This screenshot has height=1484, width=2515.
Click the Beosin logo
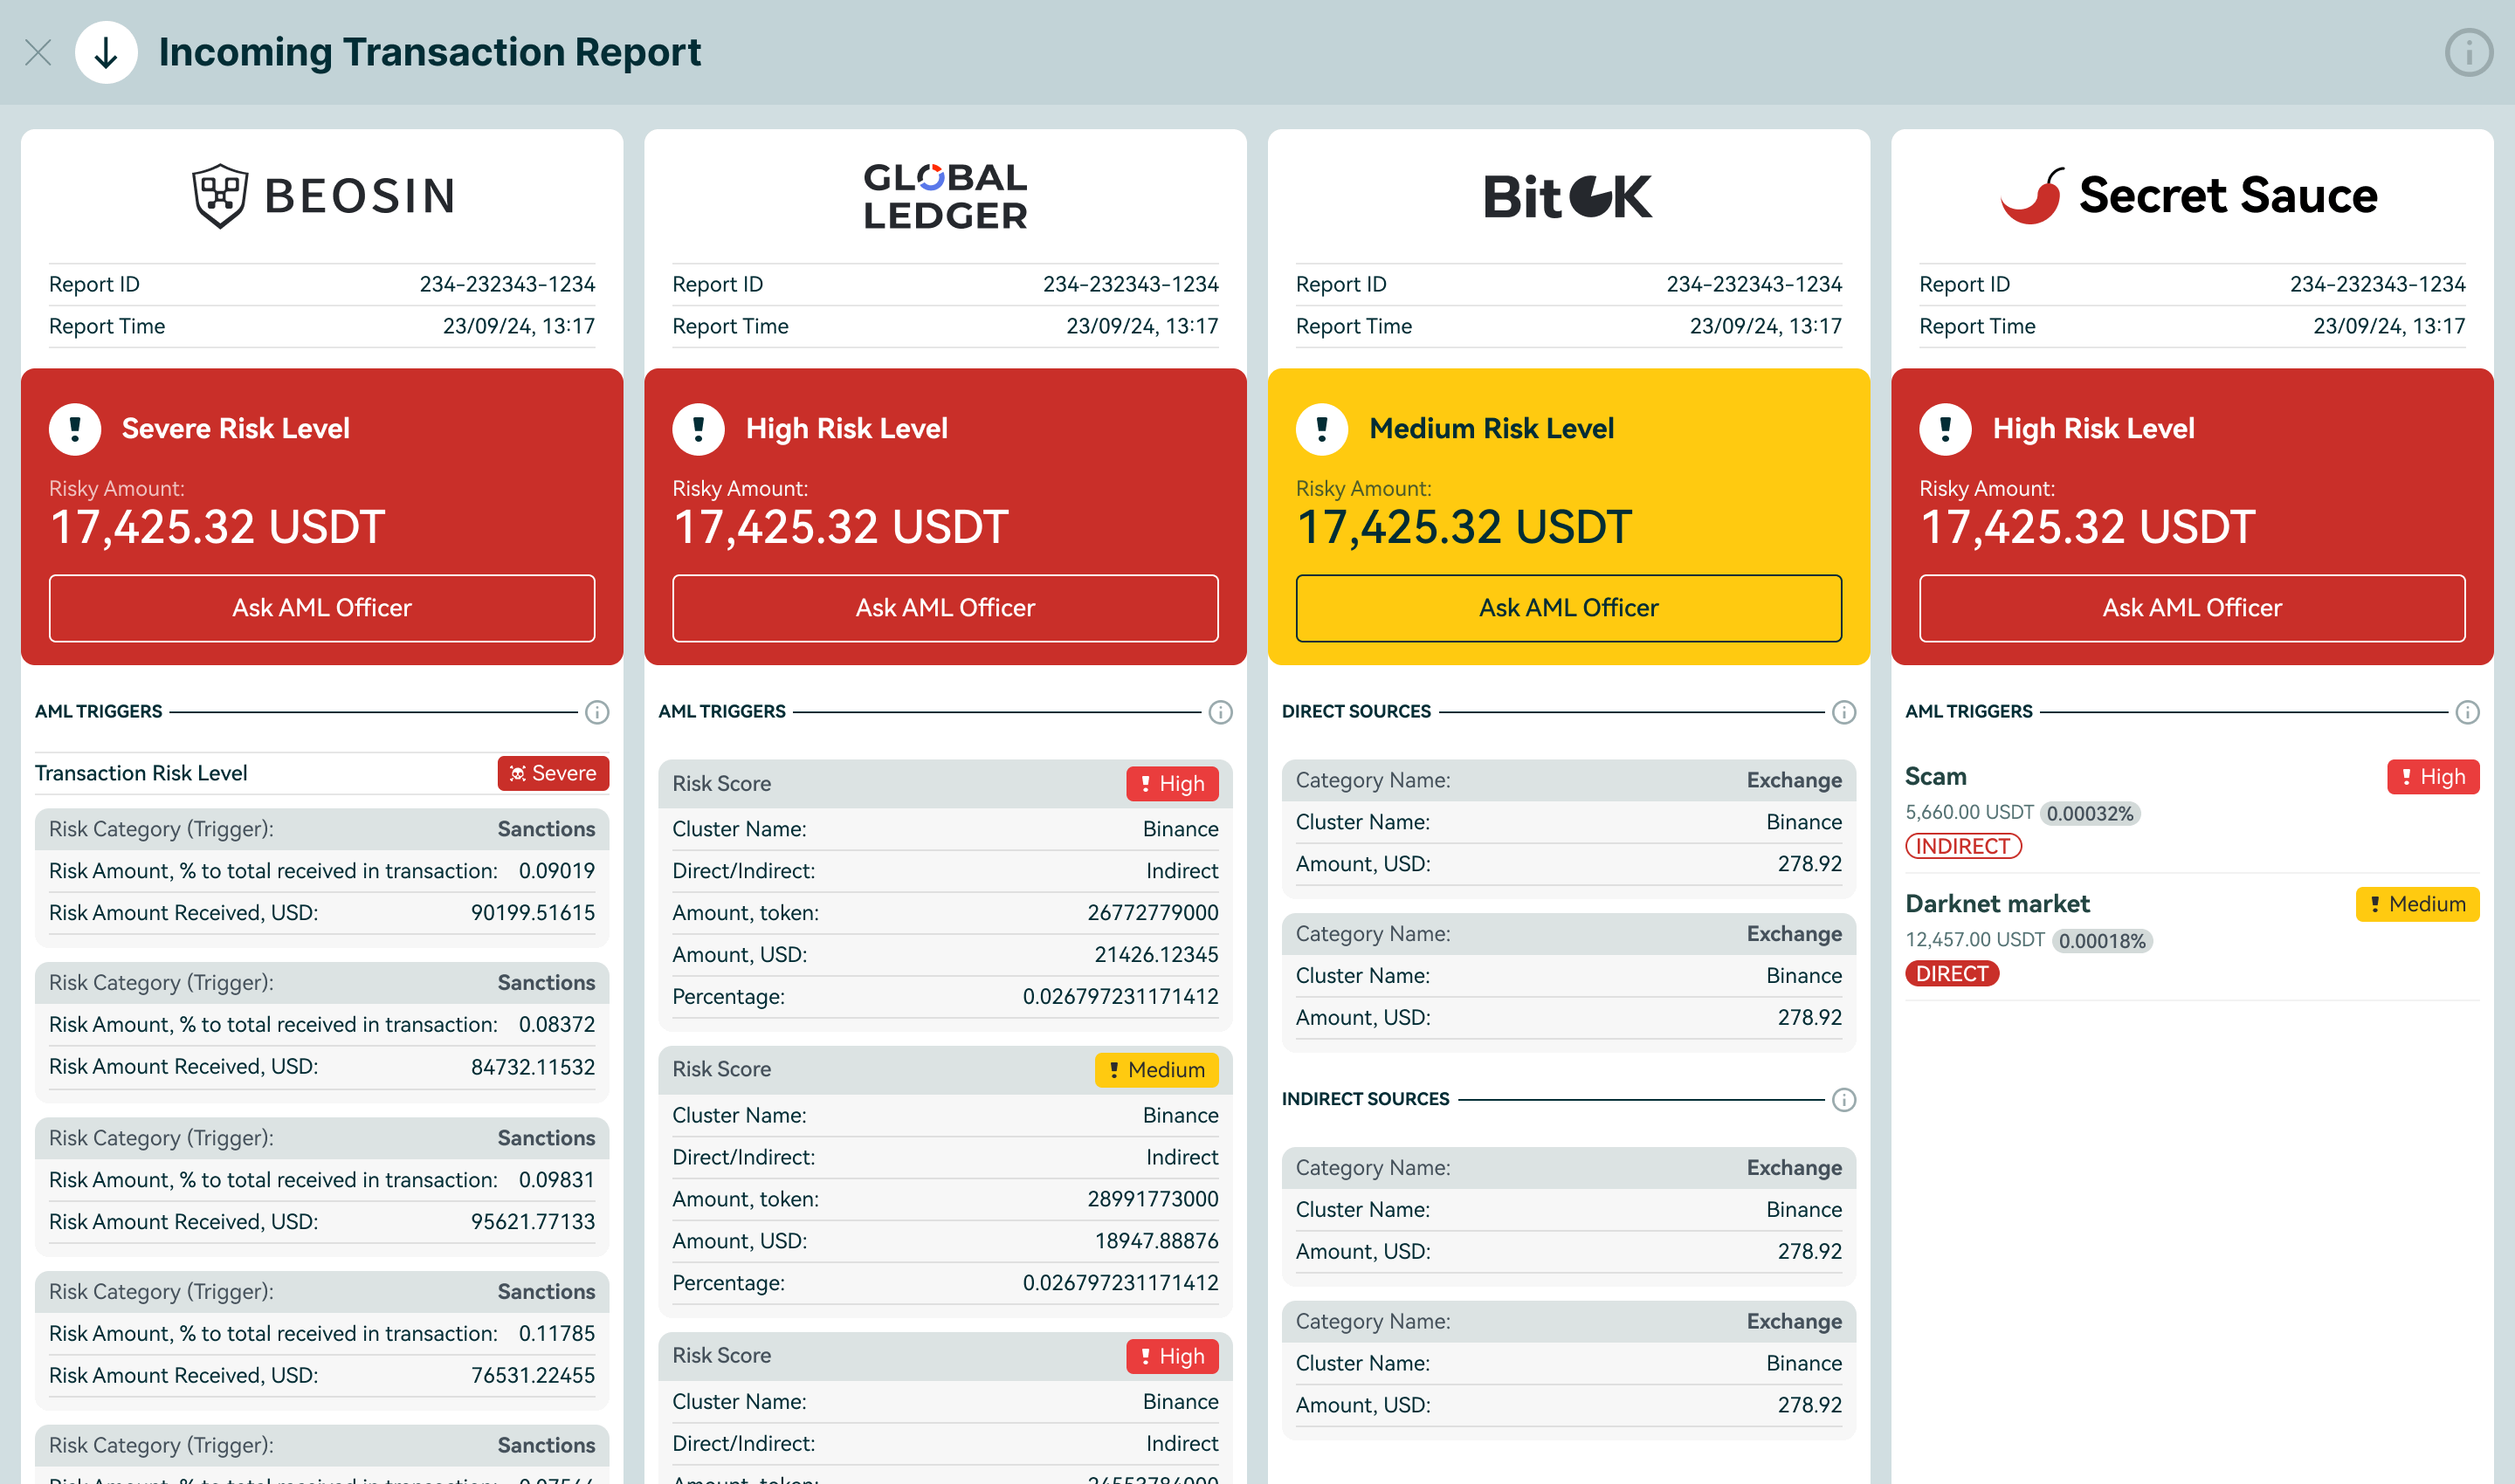[322, 196]
